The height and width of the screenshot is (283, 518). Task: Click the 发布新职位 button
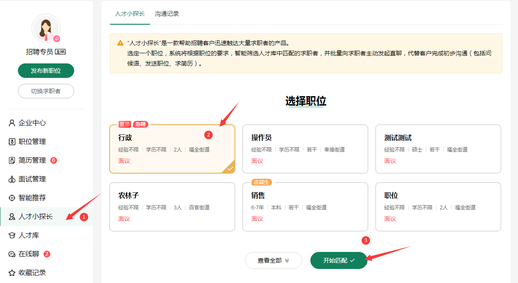tap(46, 71)
